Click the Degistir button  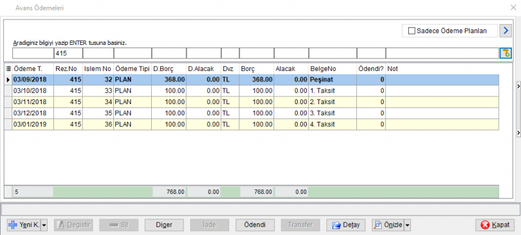tap(74, 225)
